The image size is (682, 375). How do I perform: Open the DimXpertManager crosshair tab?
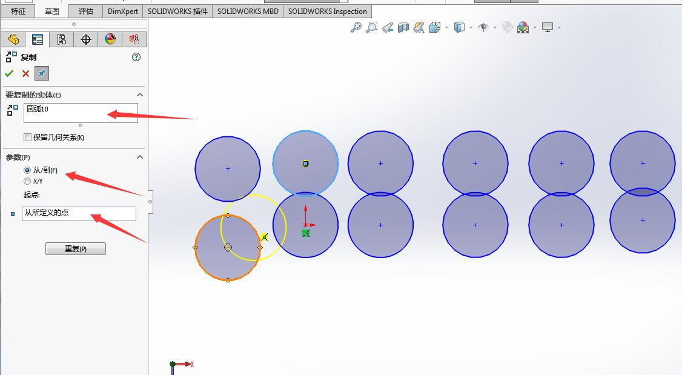(85, 39)
